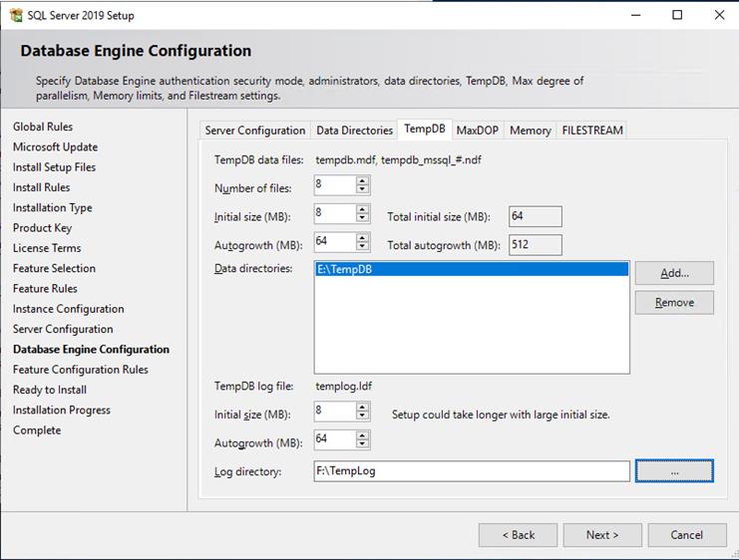Click the Complete step

37,430
